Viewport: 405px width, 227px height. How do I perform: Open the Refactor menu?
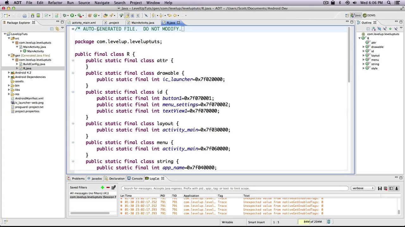(55, 3)
